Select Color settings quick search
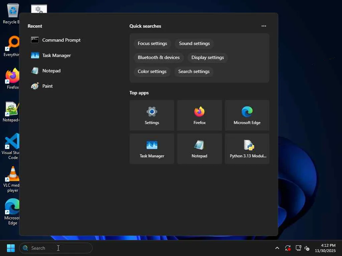Viewport: 342px width, 256px height. coord(152,71)
